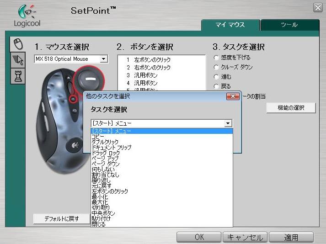326x244 pixels.
Task: Select button 3 汎用ボタン row
Action: click(x=162, y=75)
